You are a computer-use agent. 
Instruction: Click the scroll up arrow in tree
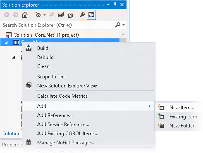123,35
